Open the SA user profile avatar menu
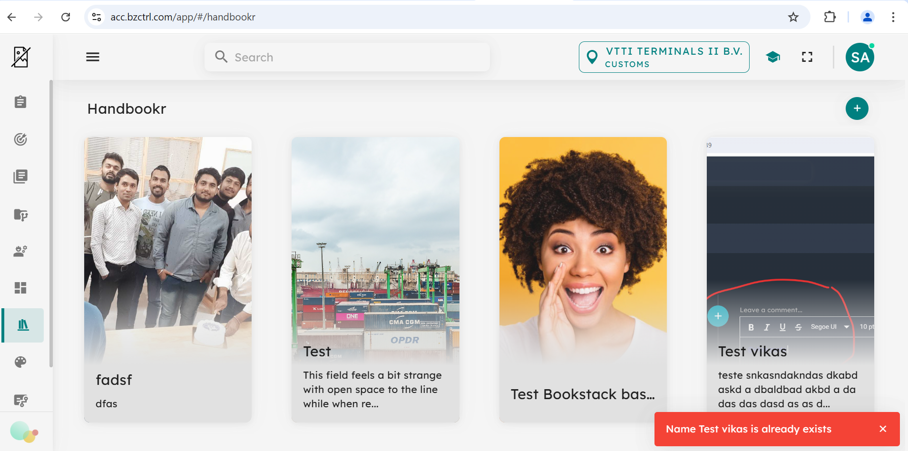The height and width of the screenshot is (451, 908). click(x=859, y=57)
